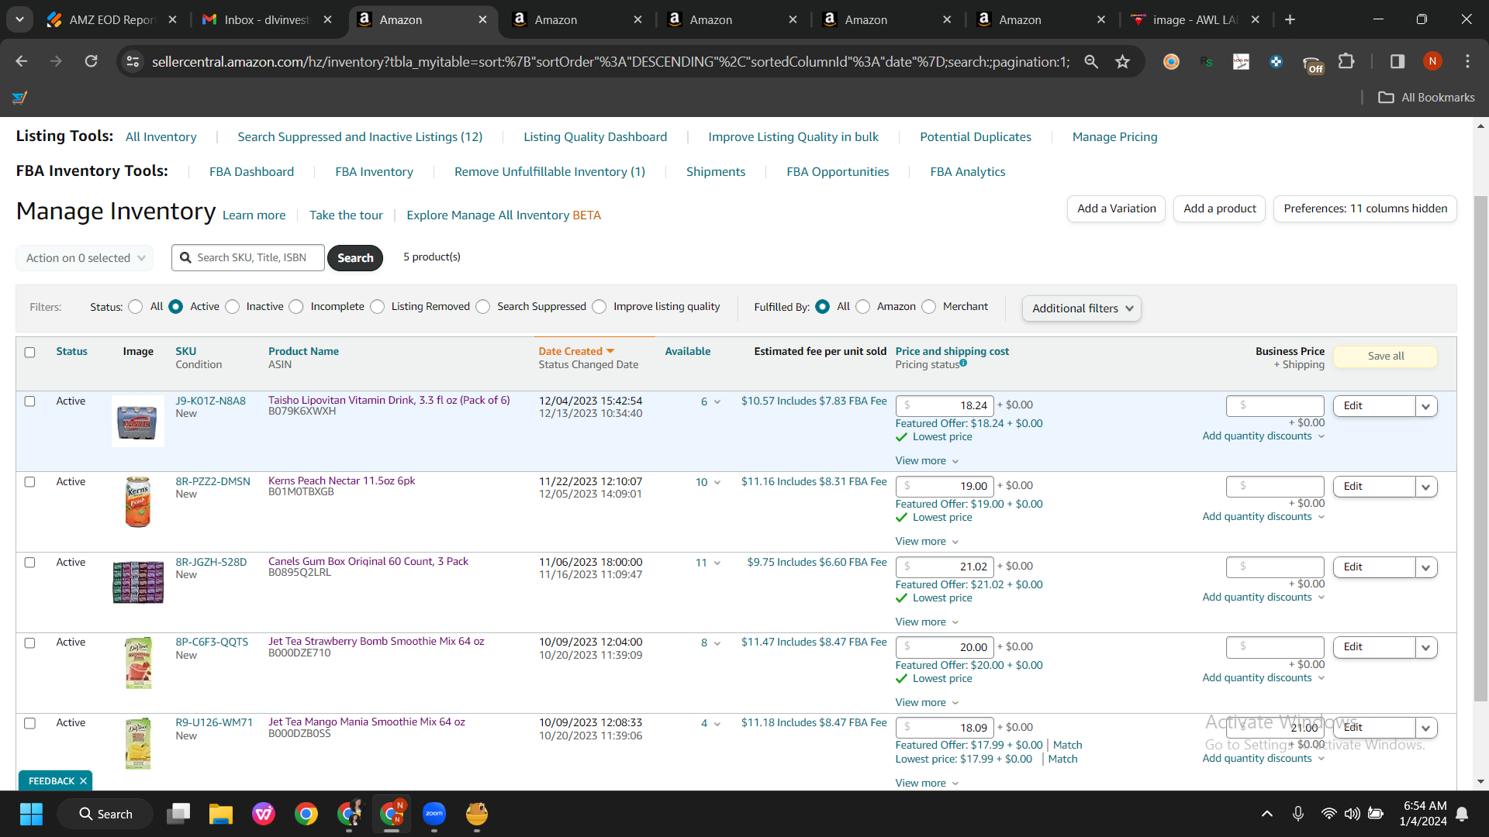Choose Fulfilled By Amazon radio
This screenshot has width=1489, height=837.
(863, 307)
